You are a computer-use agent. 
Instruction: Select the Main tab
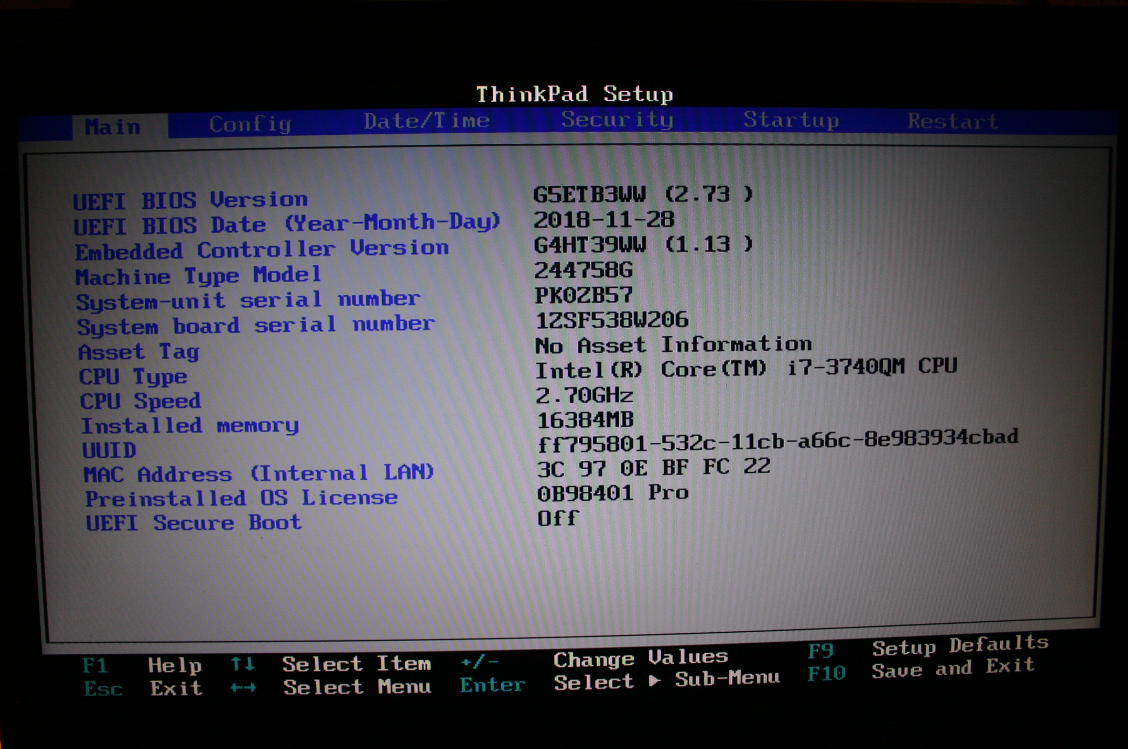pos(113,127)
